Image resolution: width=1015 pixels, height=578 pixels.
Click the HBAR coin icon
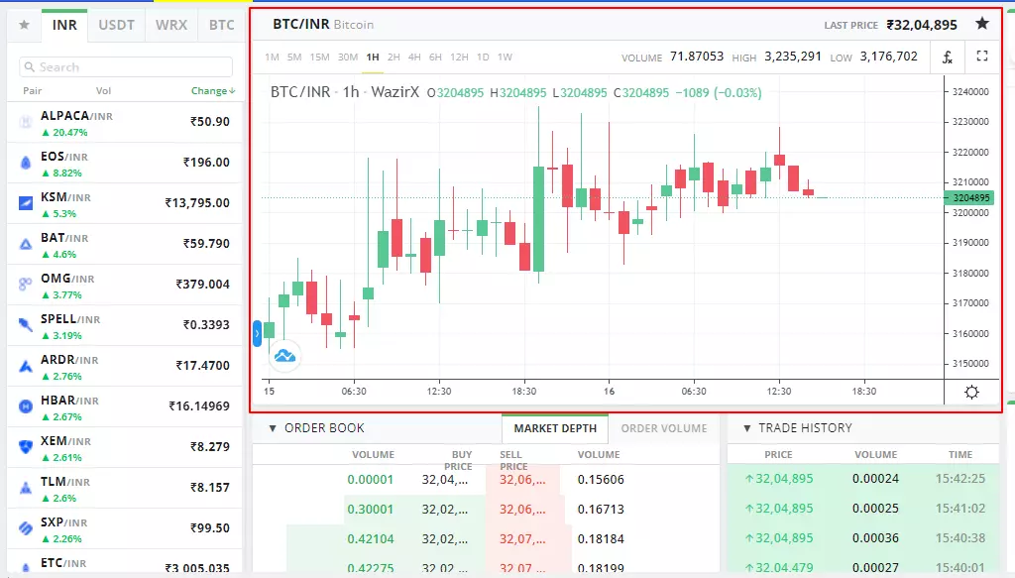25,406
